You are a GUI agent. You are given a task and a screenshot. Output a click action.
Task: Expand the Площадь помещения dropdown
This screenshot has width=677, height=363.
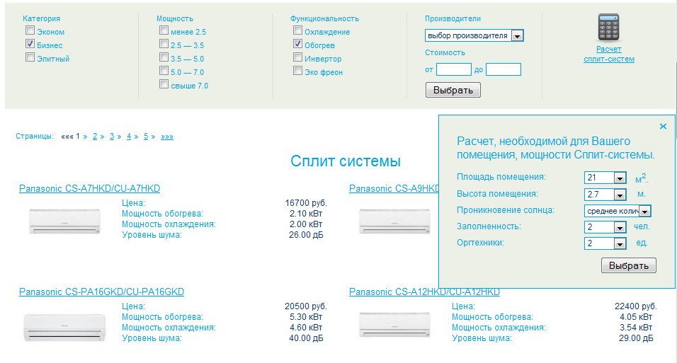605,178
